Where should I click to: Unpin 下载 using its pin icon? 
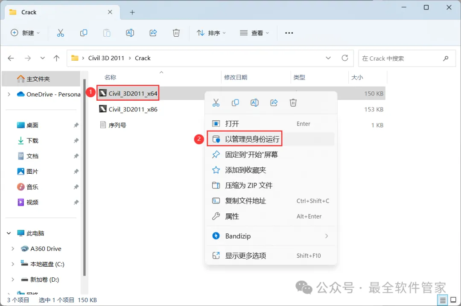coord(76,140)
